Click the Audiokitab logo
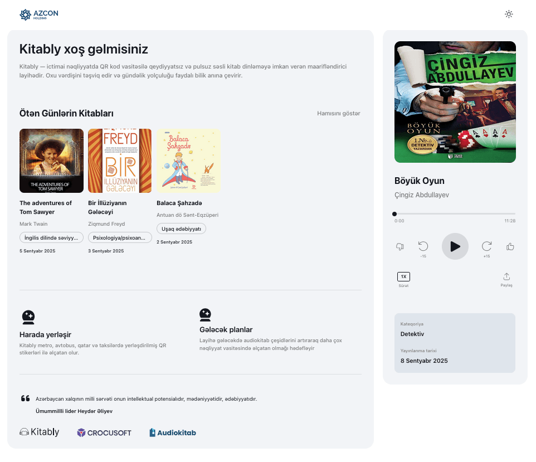 click(173, 432)
